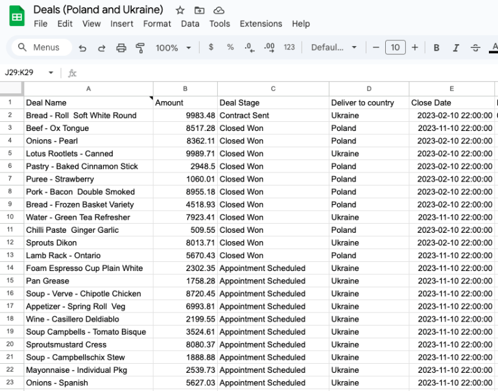Star the Deals spreadsheet
498x391 pixels.
point(180,10)
